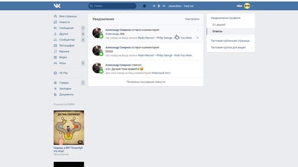The width and height of the screenshot is (298, 167).
Task: Click the Товары shopping bag icon
Action: (55, 83)
